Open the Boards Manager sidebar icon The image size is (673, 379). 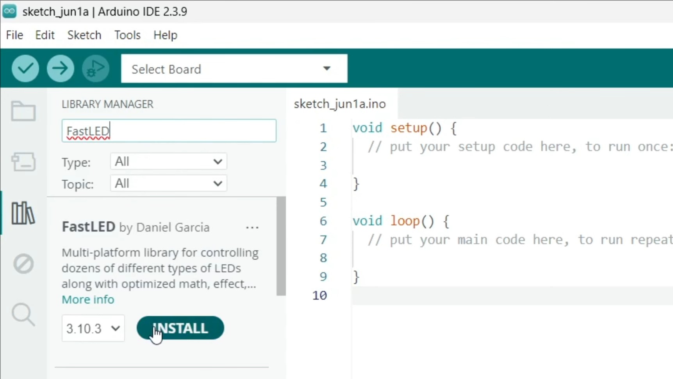point(23,162)
